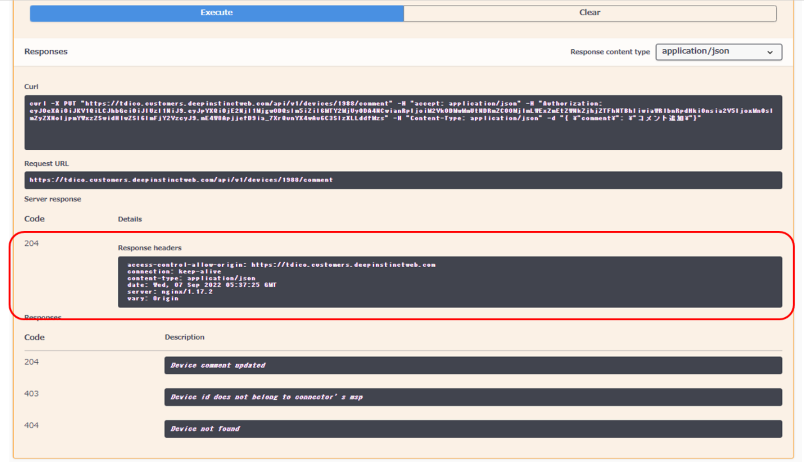Open the Response content type dropdown

718,52
